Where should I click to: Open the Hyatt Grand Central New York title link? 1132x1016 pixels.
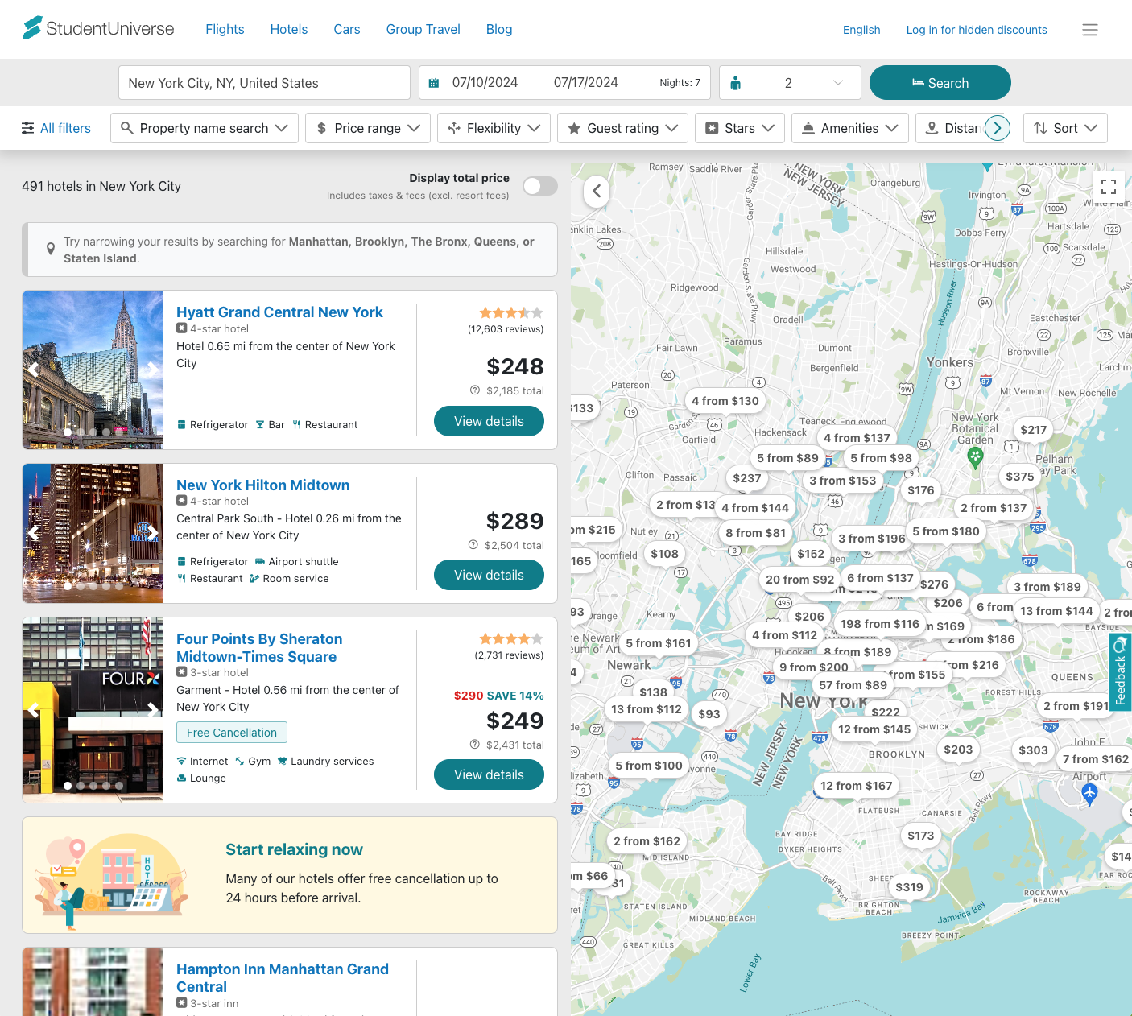click(279, 312)
